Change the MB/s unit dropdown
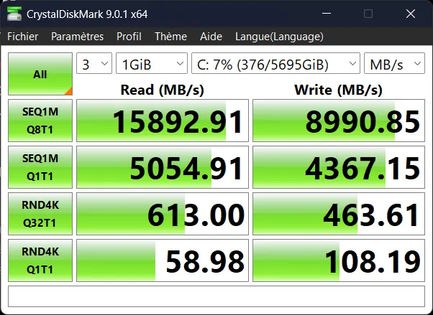This screenshot has width=433, height=315. (394, 64)
